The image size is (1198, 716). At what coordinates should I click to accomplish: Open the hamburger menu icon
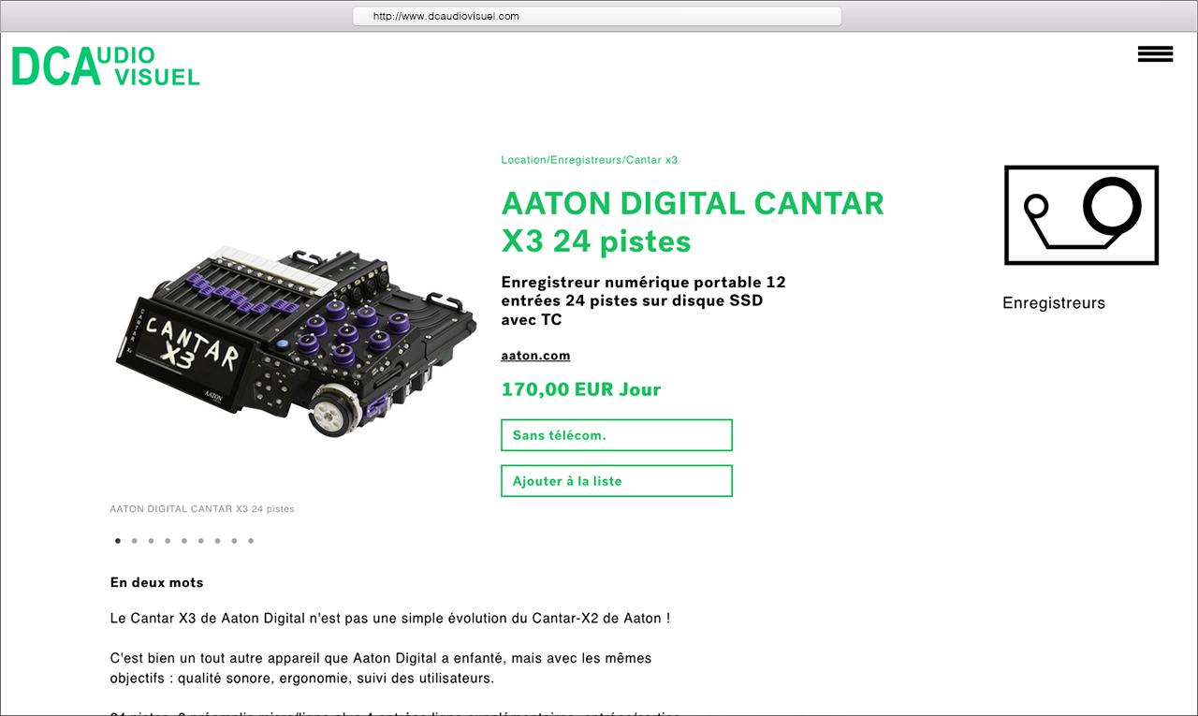(x=1155, y=54)
